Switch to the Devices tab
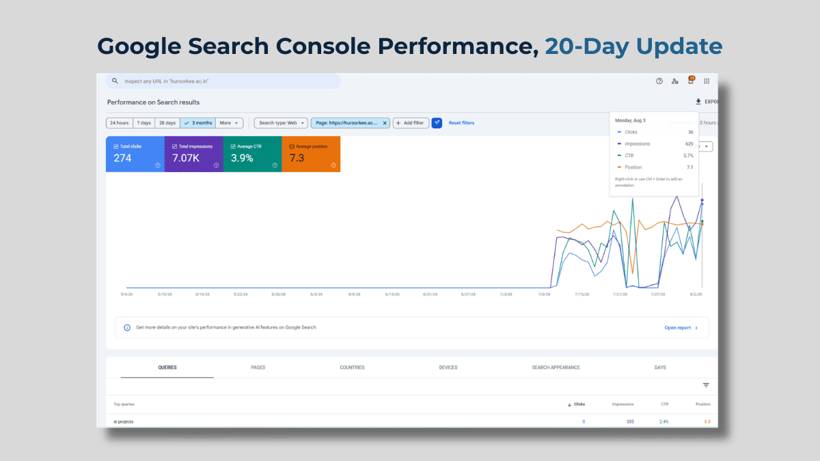The image size is (820, 461). (x=448, y=367)
